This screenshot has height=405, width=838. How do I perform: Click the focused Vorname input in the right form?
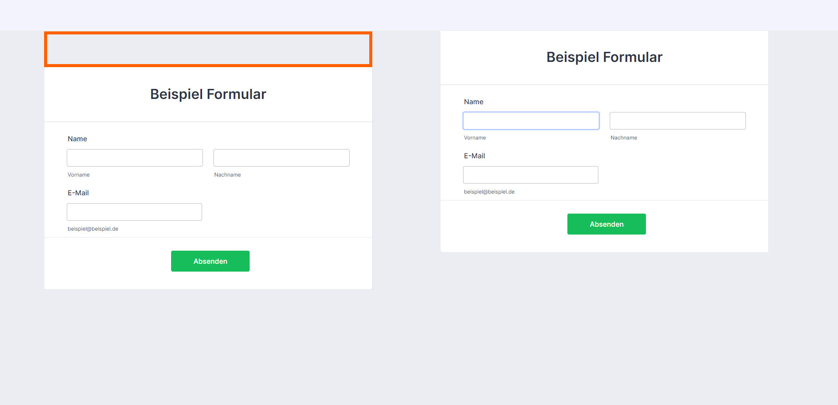coord(531,121)
